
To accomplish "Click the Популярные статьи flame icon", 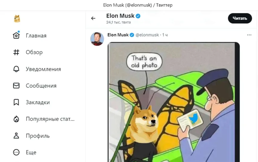I will point(16,119).
